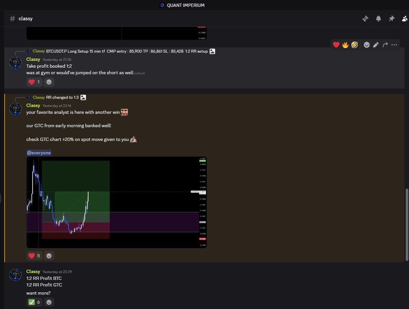Image resolution: width=409 pixels, height=309 pixels.
Task: Click timestamp Yesterday at 23:29
Action: [57, 272]
